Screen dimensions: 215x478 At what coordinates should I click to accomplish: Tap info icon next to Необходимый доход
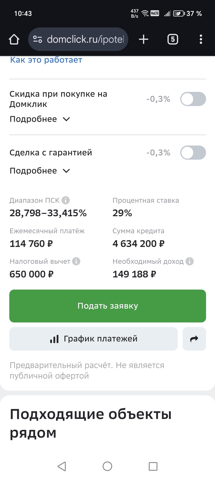point(190,261)
